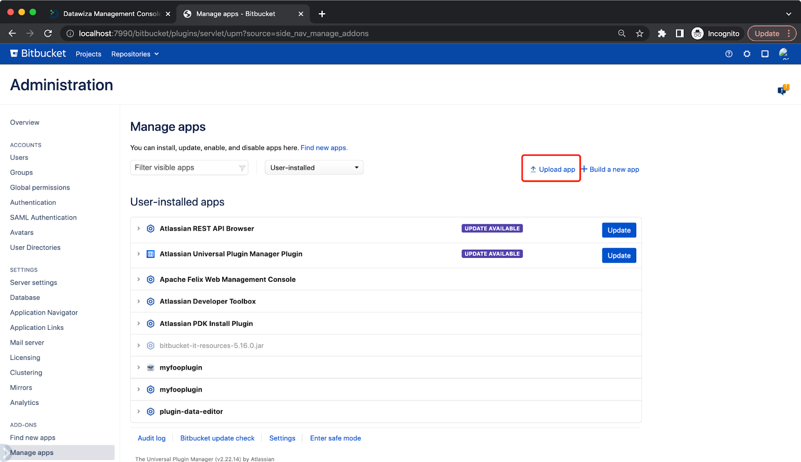This screenshot has height=462, width=801.
Task: Click the Bitbucket logo in header
Action: tap(38, 54)
